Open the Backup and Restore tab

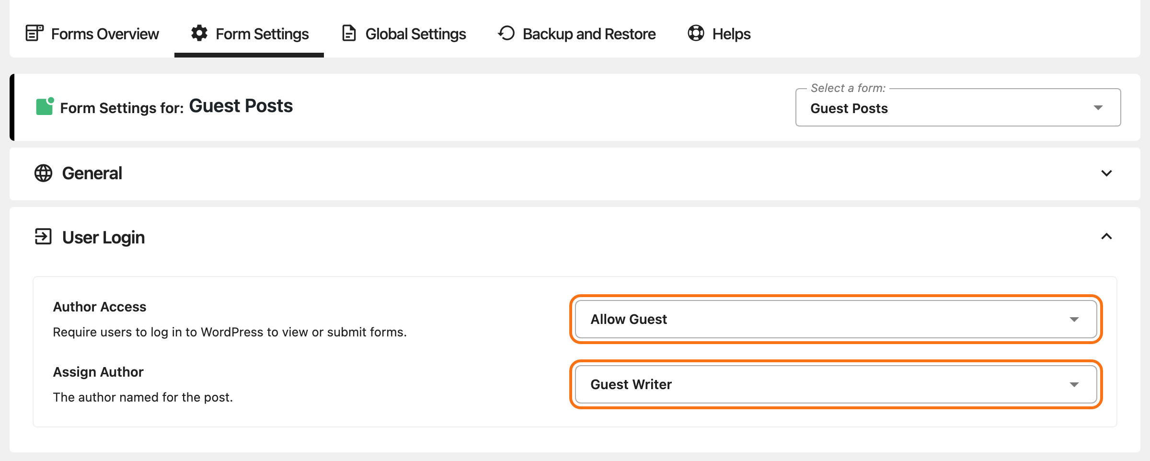point(576,34)
